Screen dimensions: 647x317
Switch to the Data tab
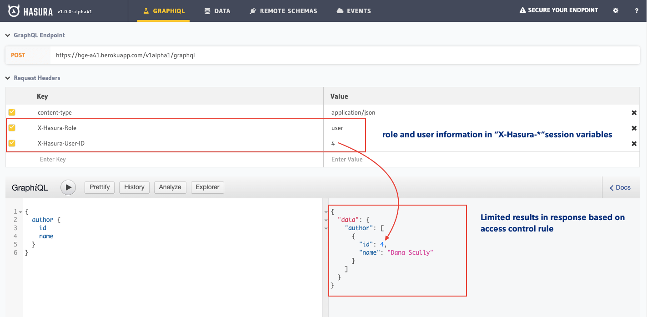coord(217,11)
